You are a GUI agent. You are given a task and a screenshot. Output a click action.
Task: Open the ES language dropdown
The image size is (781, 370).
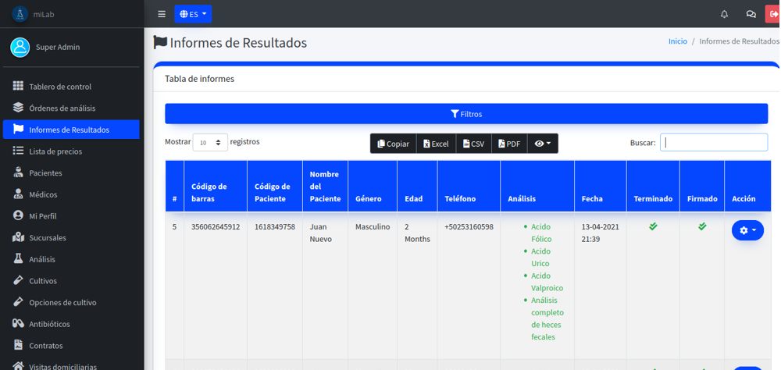(x=193, y=14)
